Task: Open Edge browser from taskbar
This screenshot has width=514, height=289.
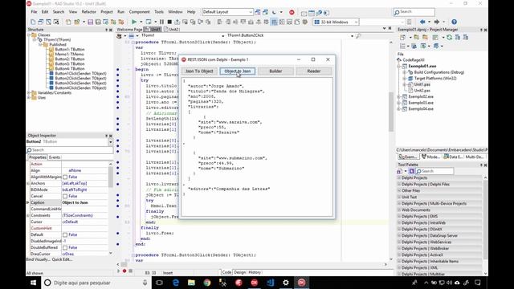Action: point(176,283)
